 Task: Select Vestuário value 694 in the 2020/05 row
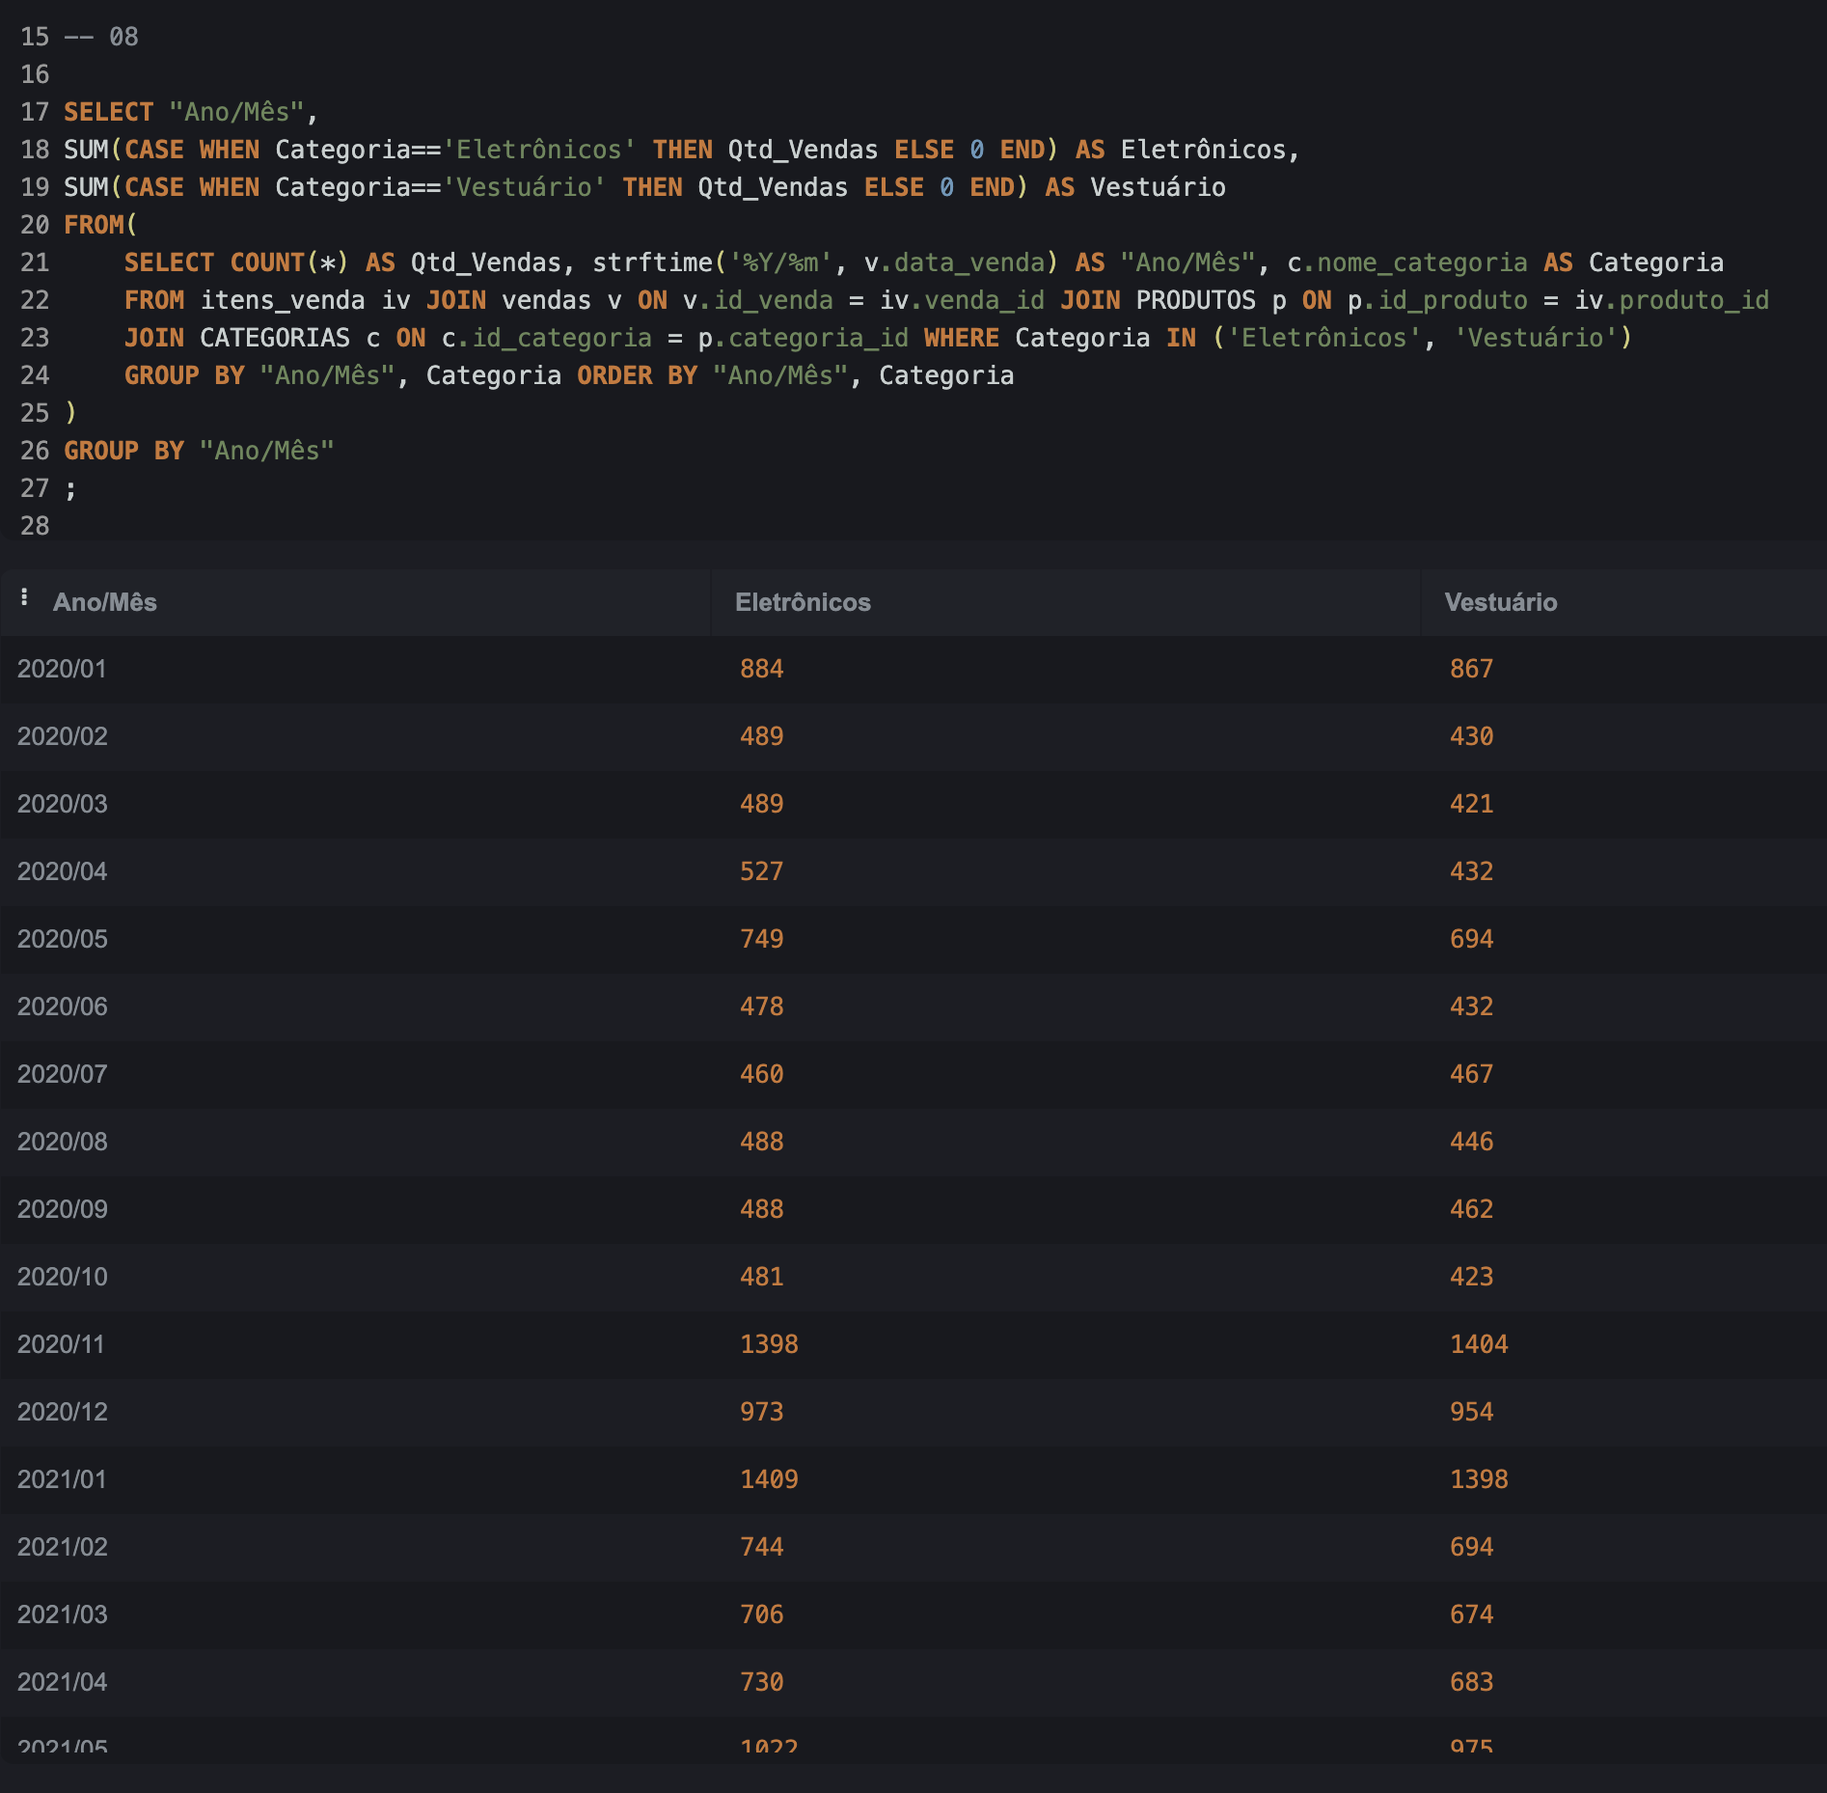[x=1471, y=939]
